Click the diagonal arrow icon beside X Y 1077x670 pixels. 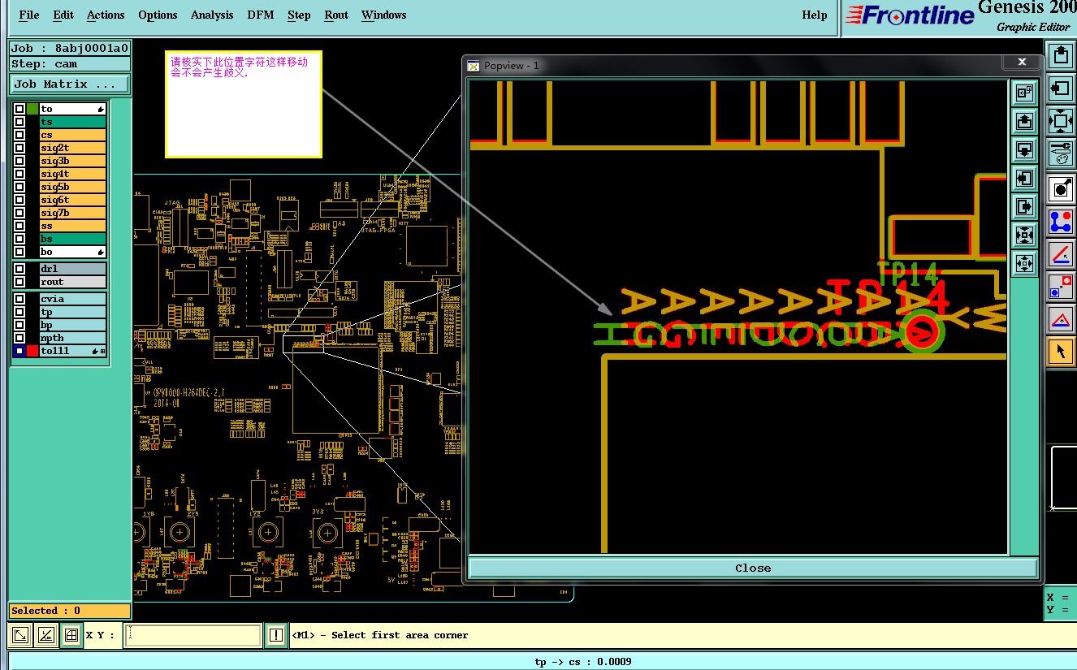22,635
